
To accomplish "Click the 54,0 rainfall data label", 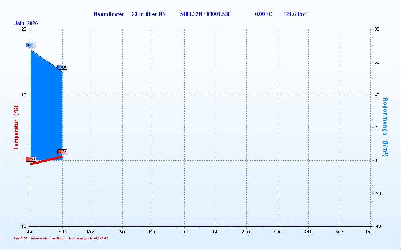I will [62, 67].
